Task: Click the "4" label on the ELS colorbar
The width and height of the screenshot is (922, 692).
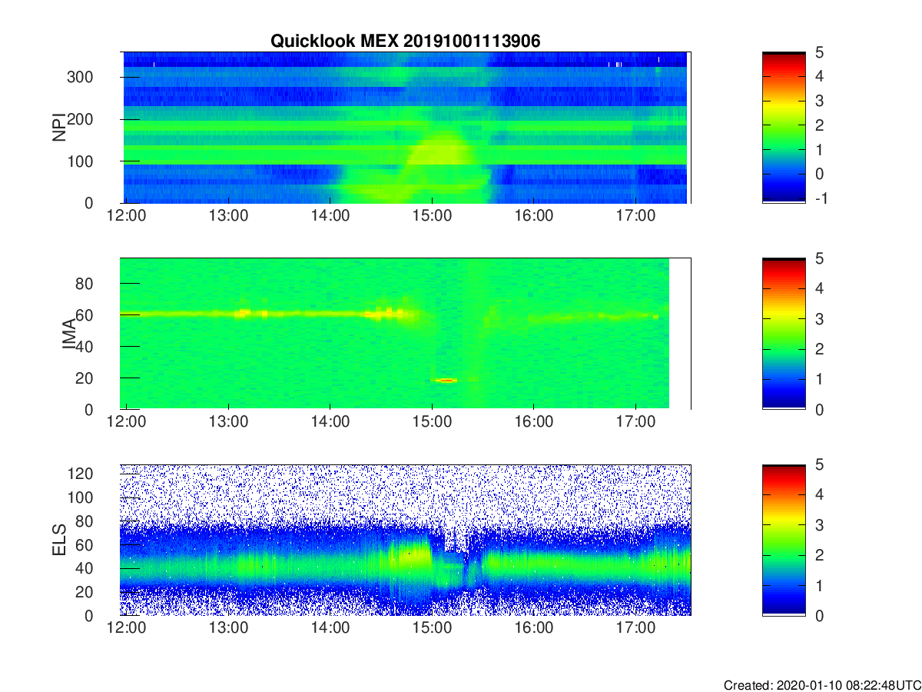Action: click(x=818, y=494)
